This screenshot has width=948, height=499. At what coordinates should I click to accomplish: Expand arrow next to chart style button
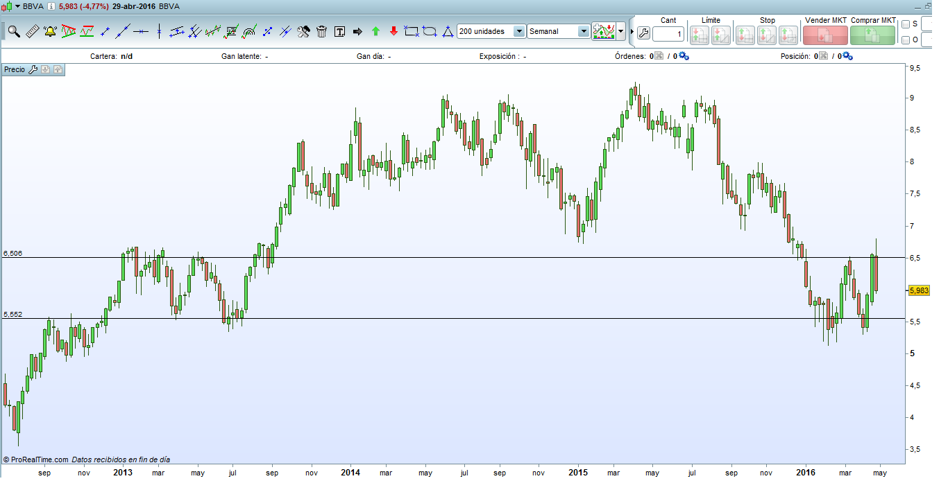click(x=620, y=31)
